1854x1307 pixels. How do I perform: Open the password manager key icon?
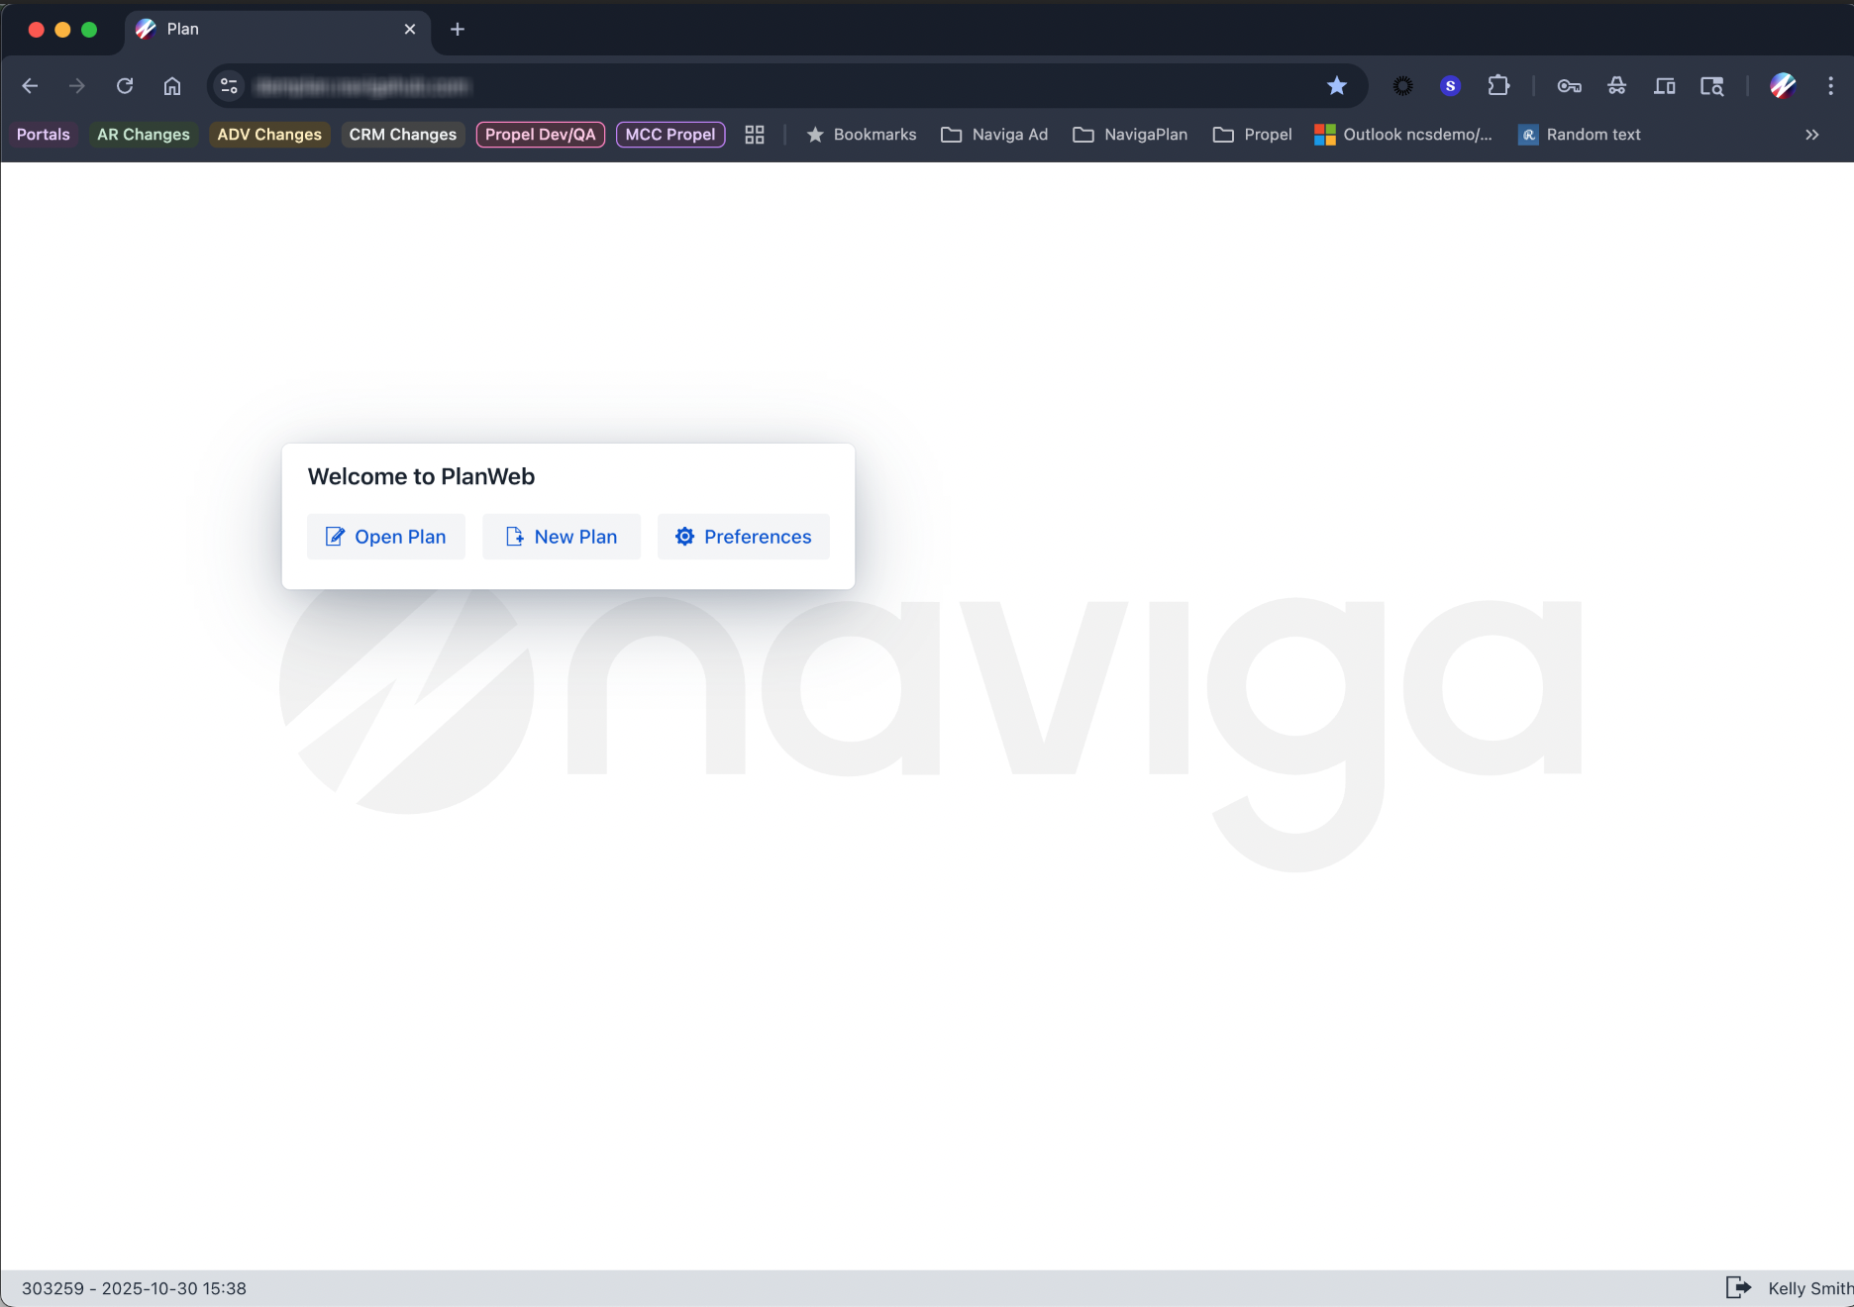coord(1569,86)
